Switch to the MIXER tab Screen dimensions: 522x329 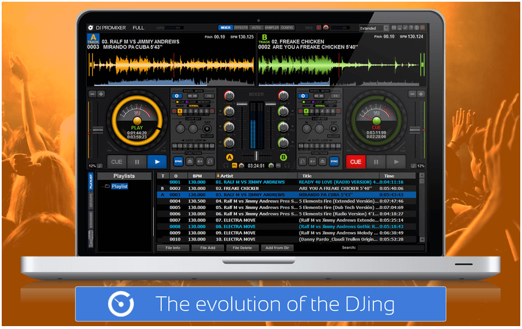(x=225, y=28)
